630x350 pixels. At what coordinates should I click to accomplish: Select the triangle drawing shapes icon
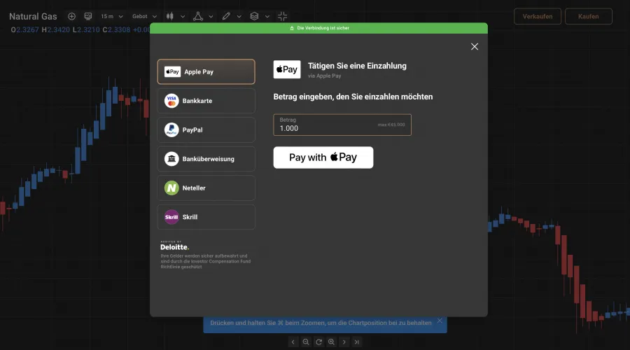point(197,16)
